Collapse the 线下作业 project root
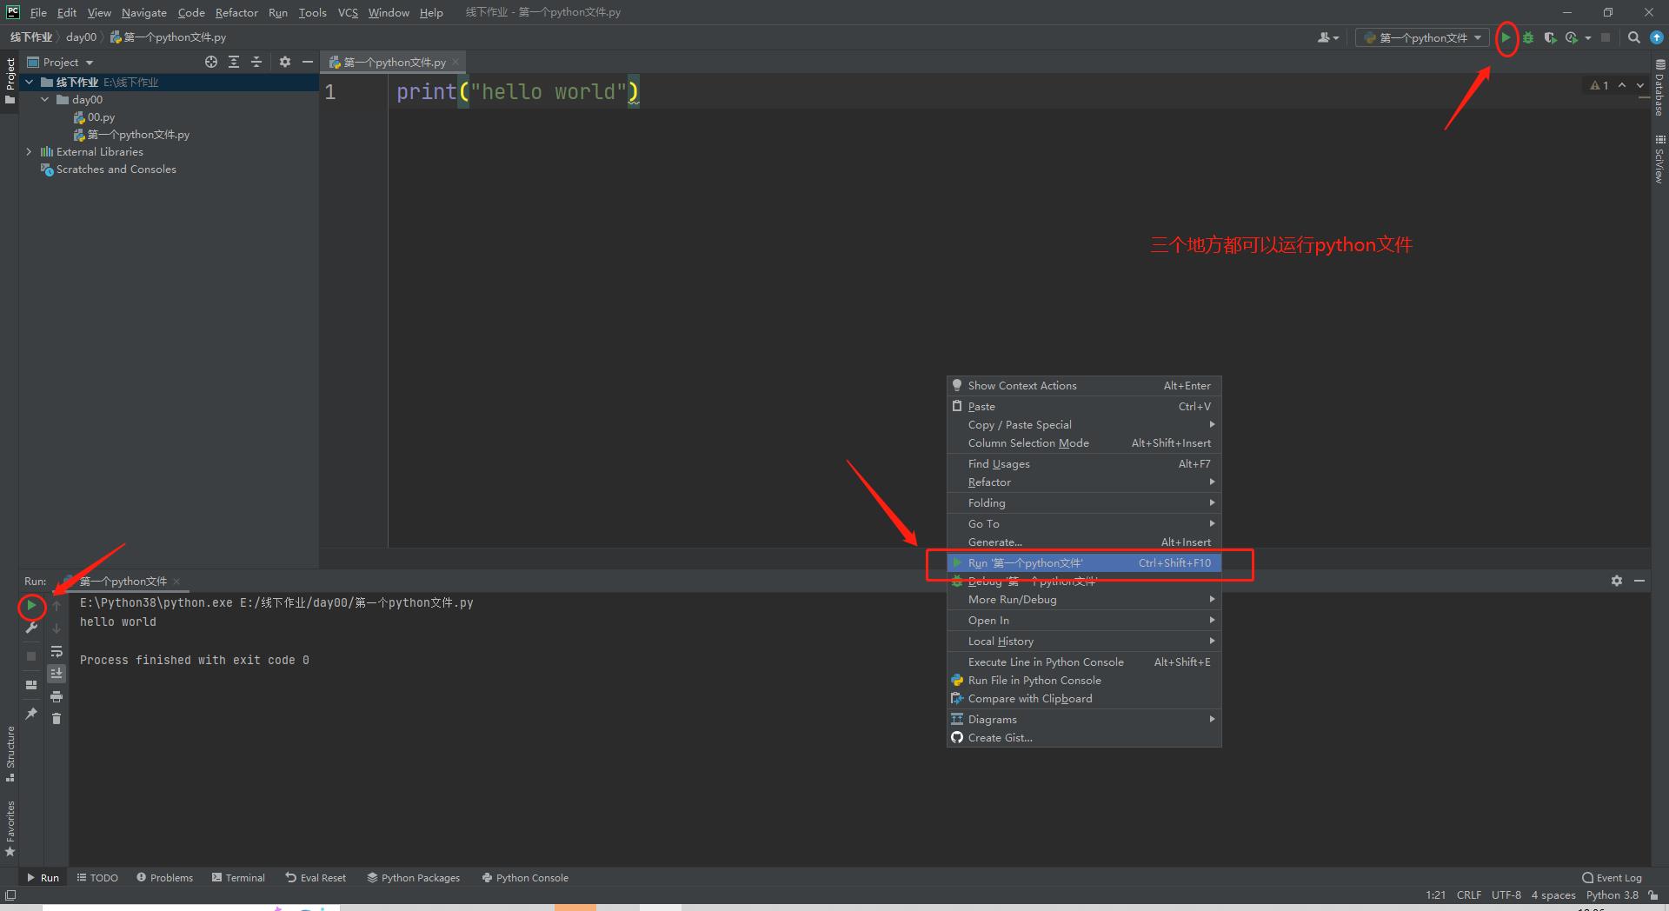The width and height of the screenshot is (1669, 911). [30, 82]
